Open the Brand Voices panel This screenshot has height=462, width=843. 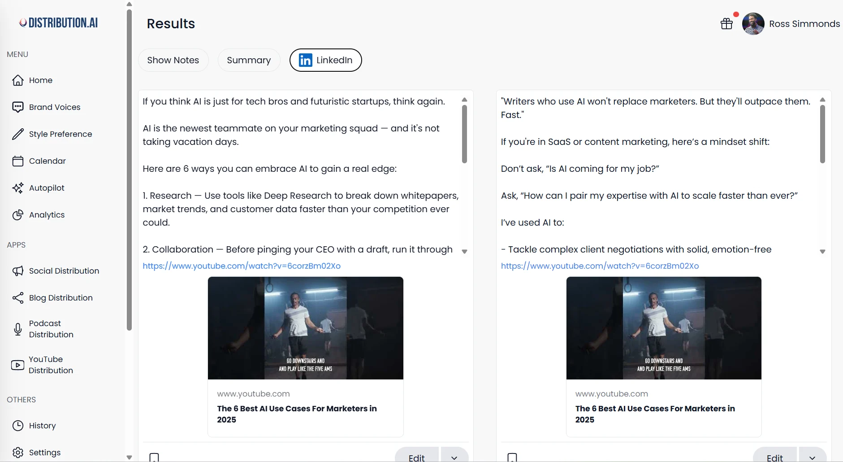click(x=55, y=107)
